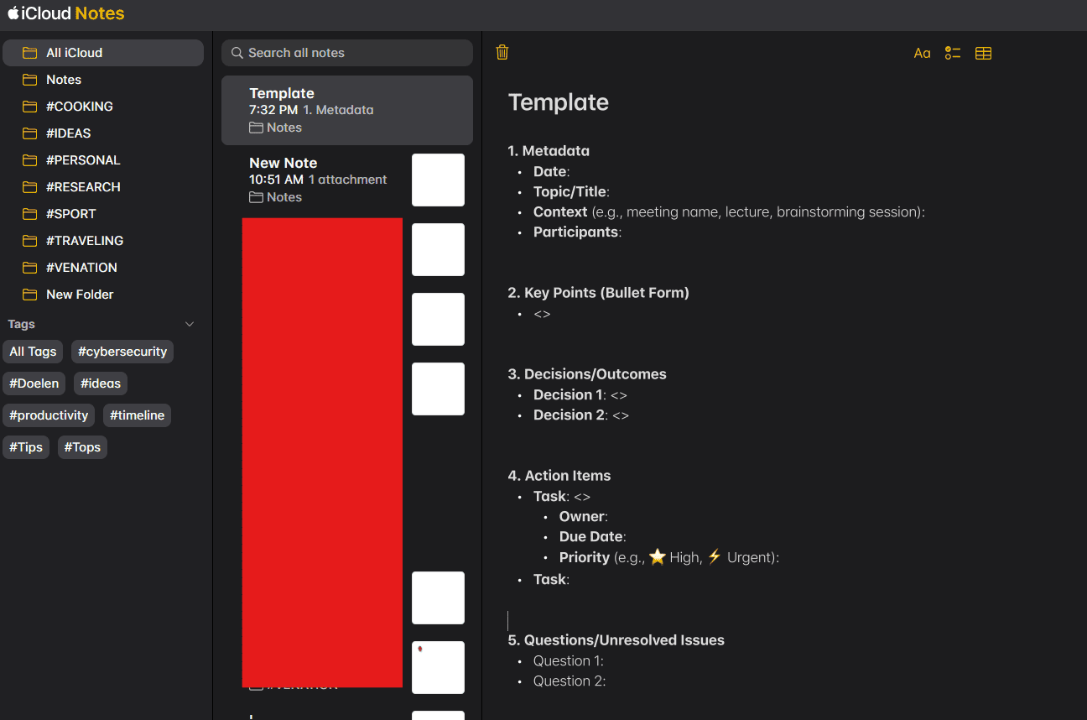Click the 'Date:' bullet line
This screenshot has height=720, width=1087.
tap(551, 171)
